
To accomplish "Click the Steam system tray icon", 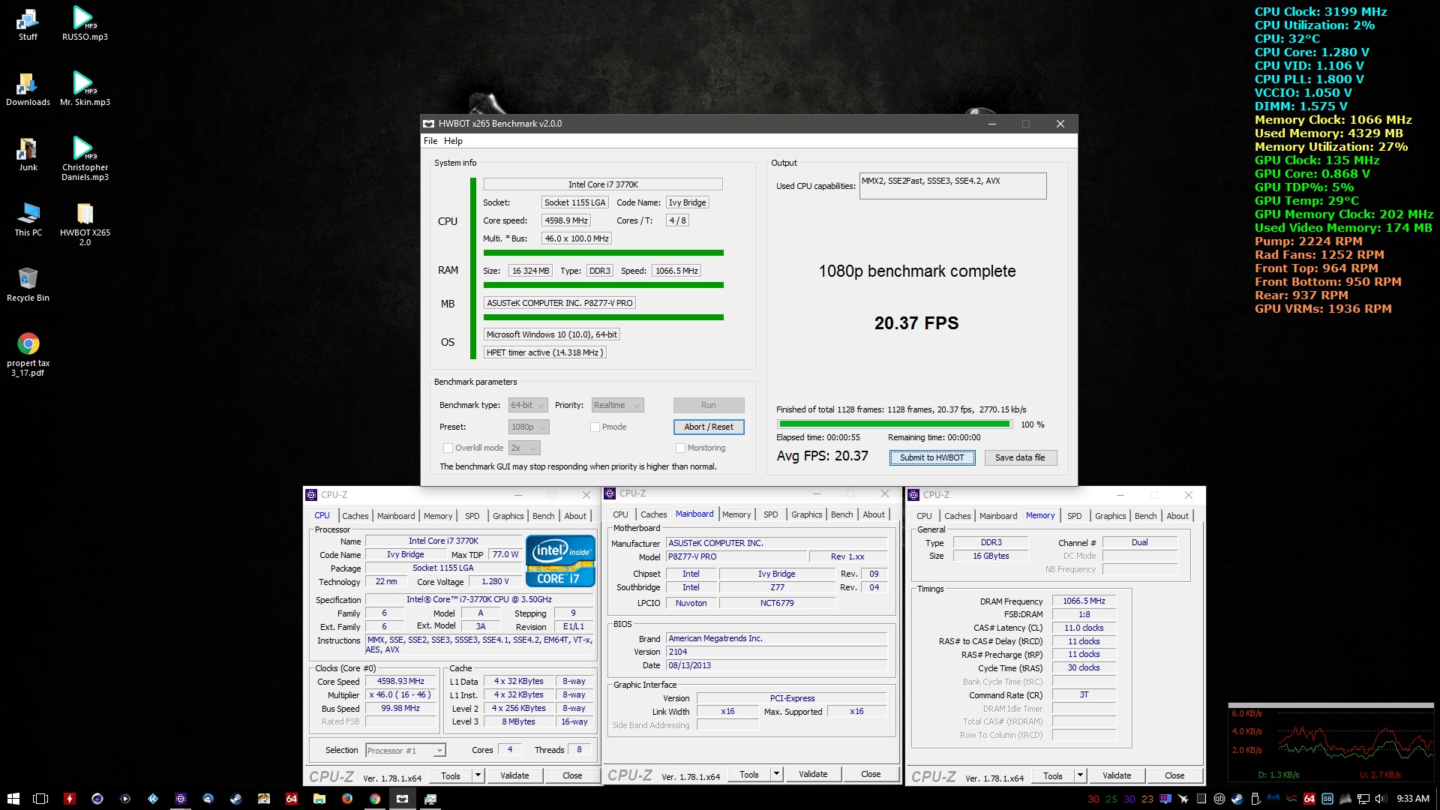I will click(1237, 799).
